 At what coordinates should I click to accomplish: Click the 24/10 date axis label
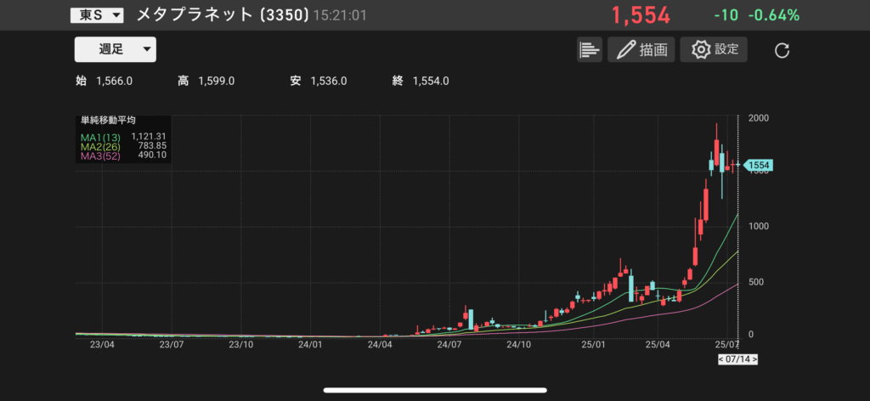519,345
